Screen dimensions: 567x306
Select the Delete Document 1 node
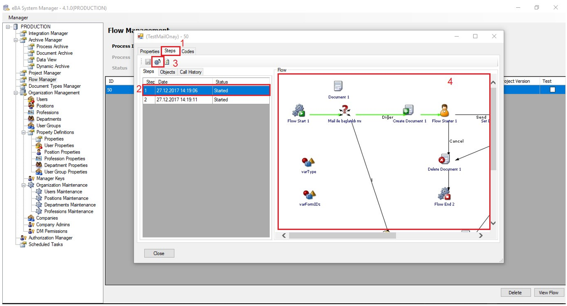(444, 159)
